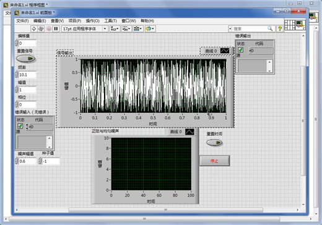Click the stepper beside 相位 value
Image resolution: width=322 pixels, height=225 pixels.
click(x=17, y=104)
